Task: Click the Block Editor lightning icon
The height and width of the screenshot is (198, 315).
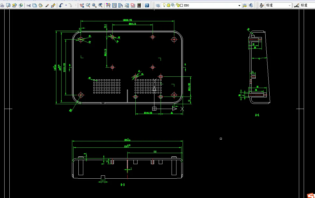Action: (x=53, y=5)
